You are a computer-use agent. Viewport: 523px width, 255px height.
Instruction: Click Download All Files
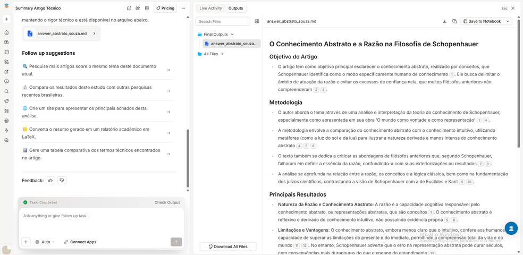(x=228, y=246)
